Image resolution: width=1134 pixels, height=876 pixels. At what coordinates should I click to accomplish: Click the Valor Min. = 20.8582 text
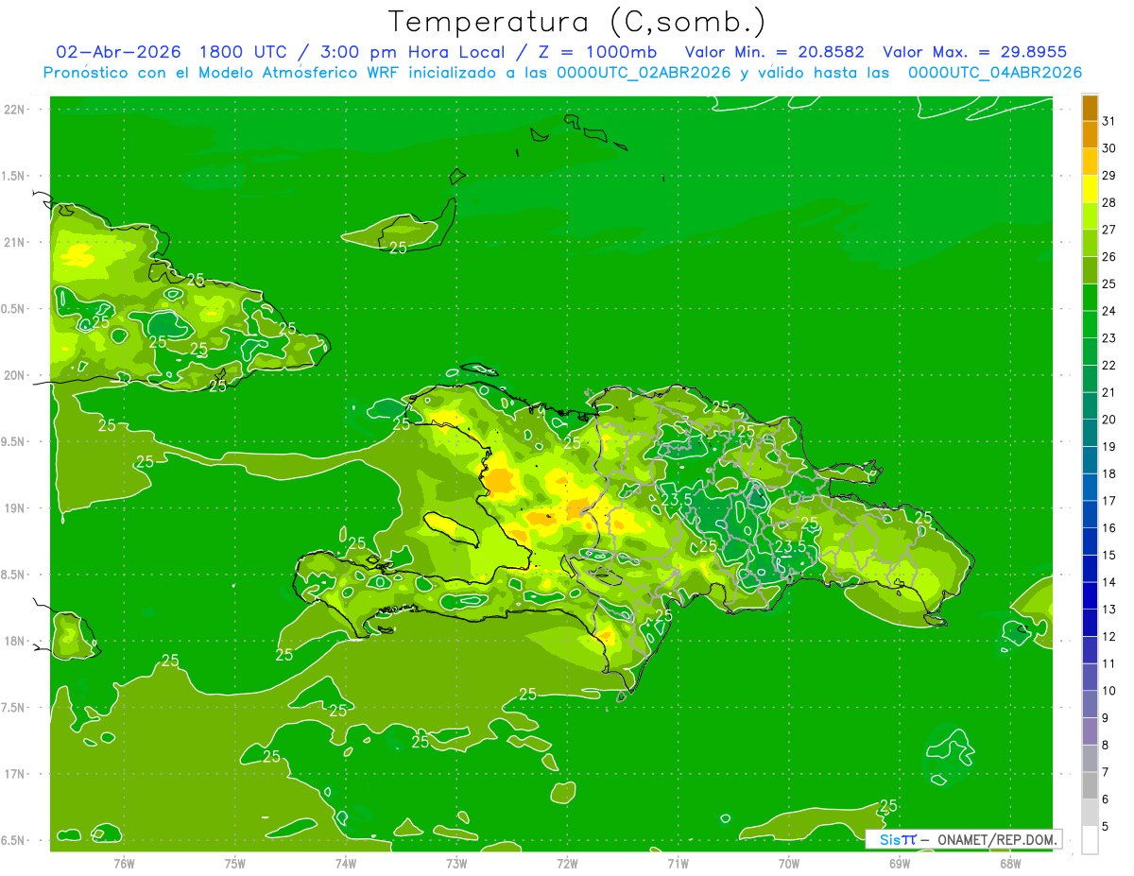click(x=775, y=52)
